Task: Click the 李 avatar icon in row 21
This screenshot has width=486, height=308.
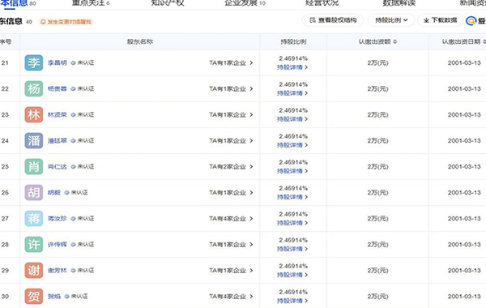Action: click(34, 62)
